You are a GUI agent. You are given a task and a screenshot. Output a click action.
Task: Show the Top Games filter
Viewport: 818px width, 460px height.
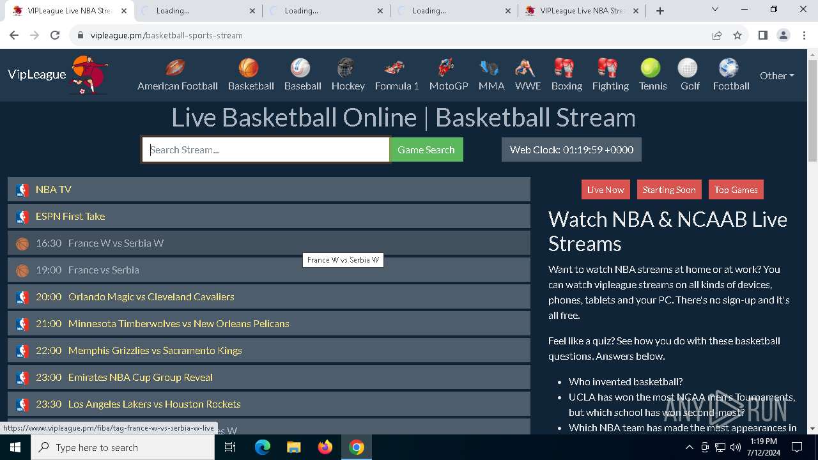pos(736,190)
